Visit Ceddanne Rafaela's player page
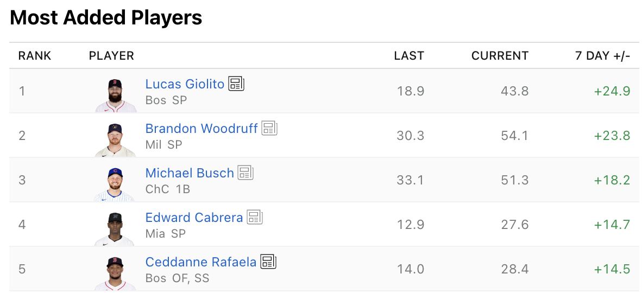The width and height of the screenshot is (642, 293). click(x=200, y=262)
